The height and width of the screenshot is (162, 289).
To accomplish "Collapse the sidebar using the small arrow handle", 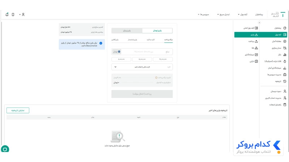I will (x=259, y=23).
